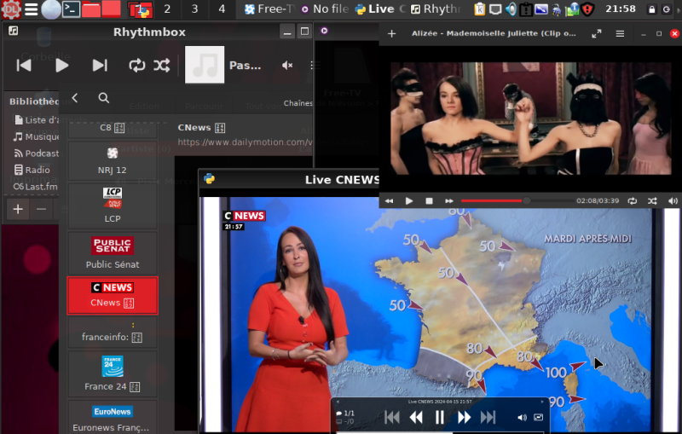Click the Rhythmbox muted volume icon
Image resolution: width=682 pixels, height=434 pixels.
click(287, 66)
